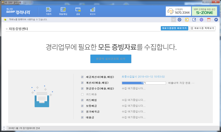This screenshot has height=132, width=221.
Task: Open 2018년 3월 1차 정기업데이트 안내 notice
Action: pyautogui.click(x=24, y=128)
